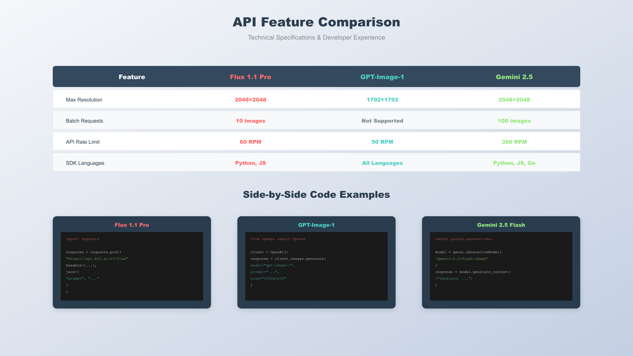
Task: Click the "response = model.generate_content(" line
Action: (473, 272)
